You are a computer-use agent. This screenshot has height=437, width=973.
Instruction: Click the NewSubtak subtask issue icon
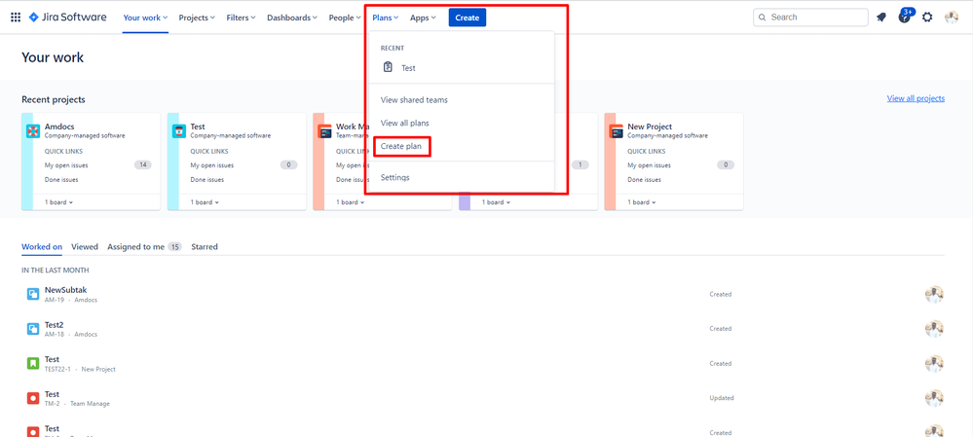[x=33, y=295]
